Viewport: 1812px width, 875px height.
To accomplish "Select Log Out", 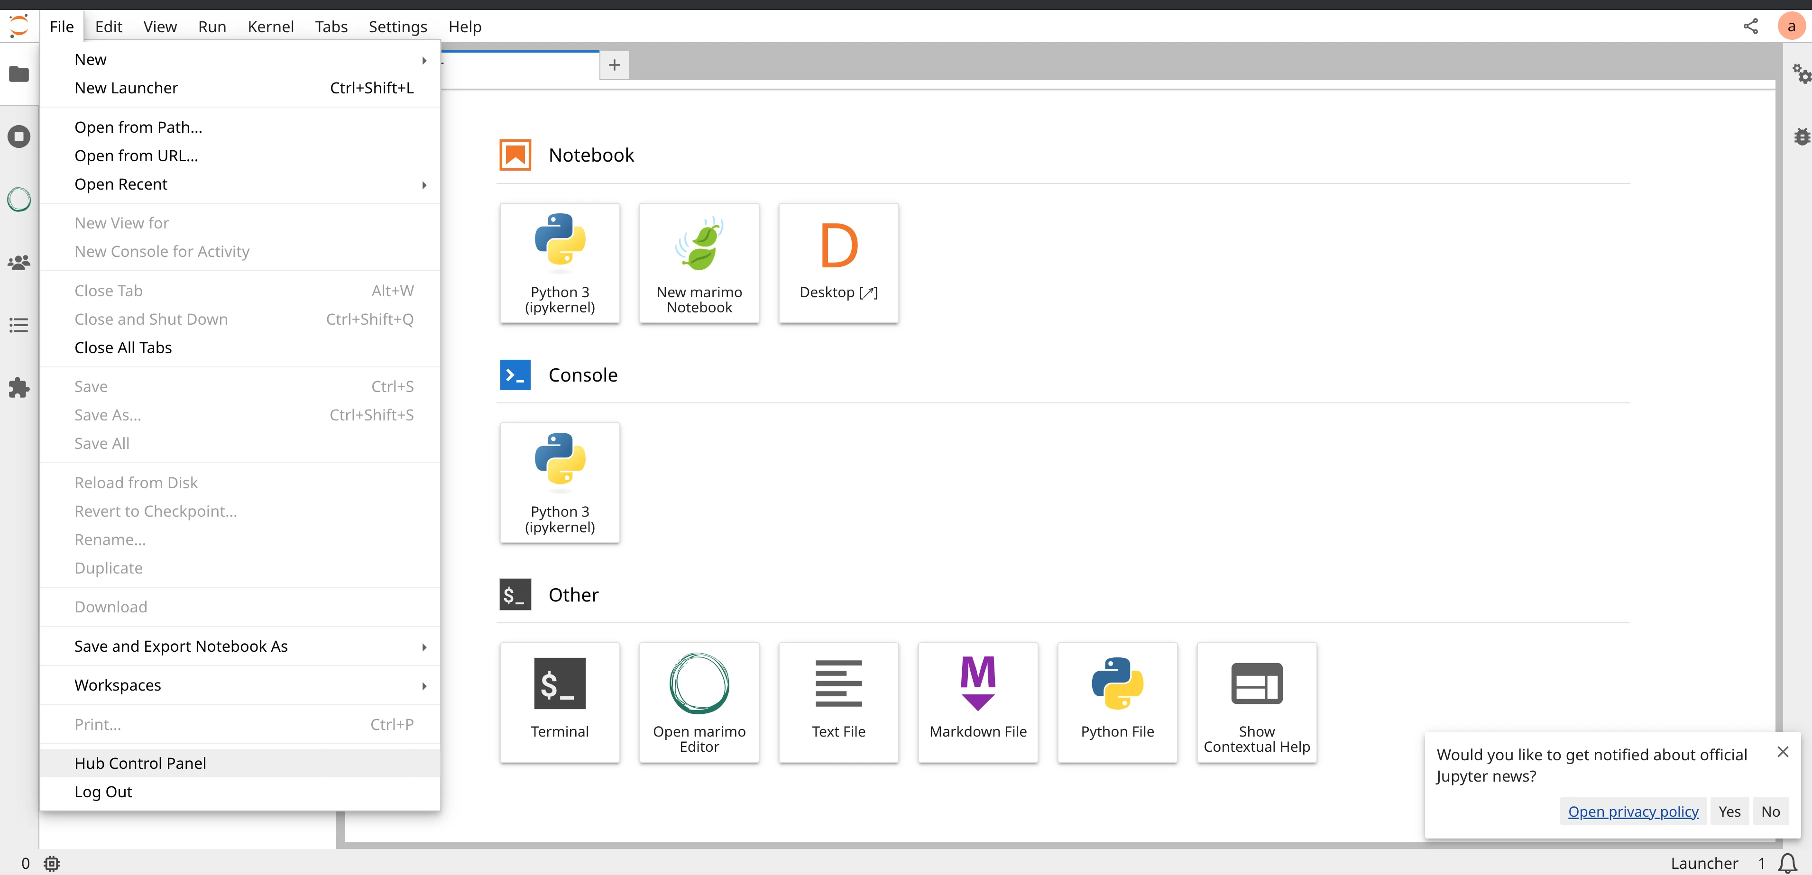I will (x=240, y=792).
